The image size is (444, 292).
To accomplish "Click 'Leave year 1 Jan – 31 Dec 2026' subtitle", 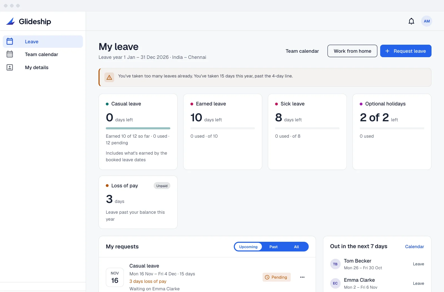I will [x=133, y=57].
